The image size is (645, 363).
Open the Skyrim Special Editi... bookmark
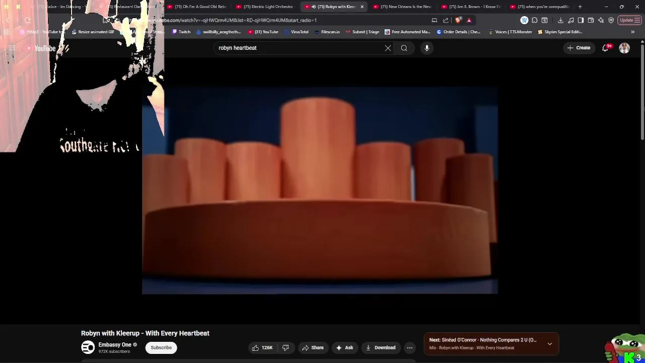click(x=560, y=32)
